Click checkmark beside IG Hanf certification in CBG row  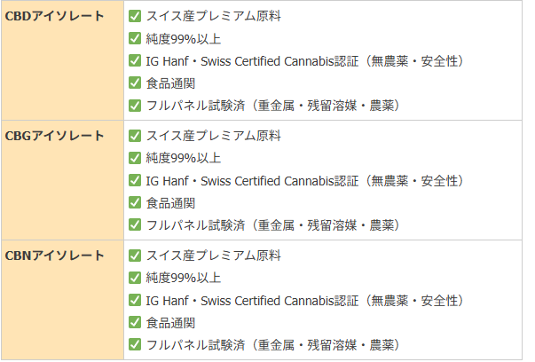(x=135, y=180)
